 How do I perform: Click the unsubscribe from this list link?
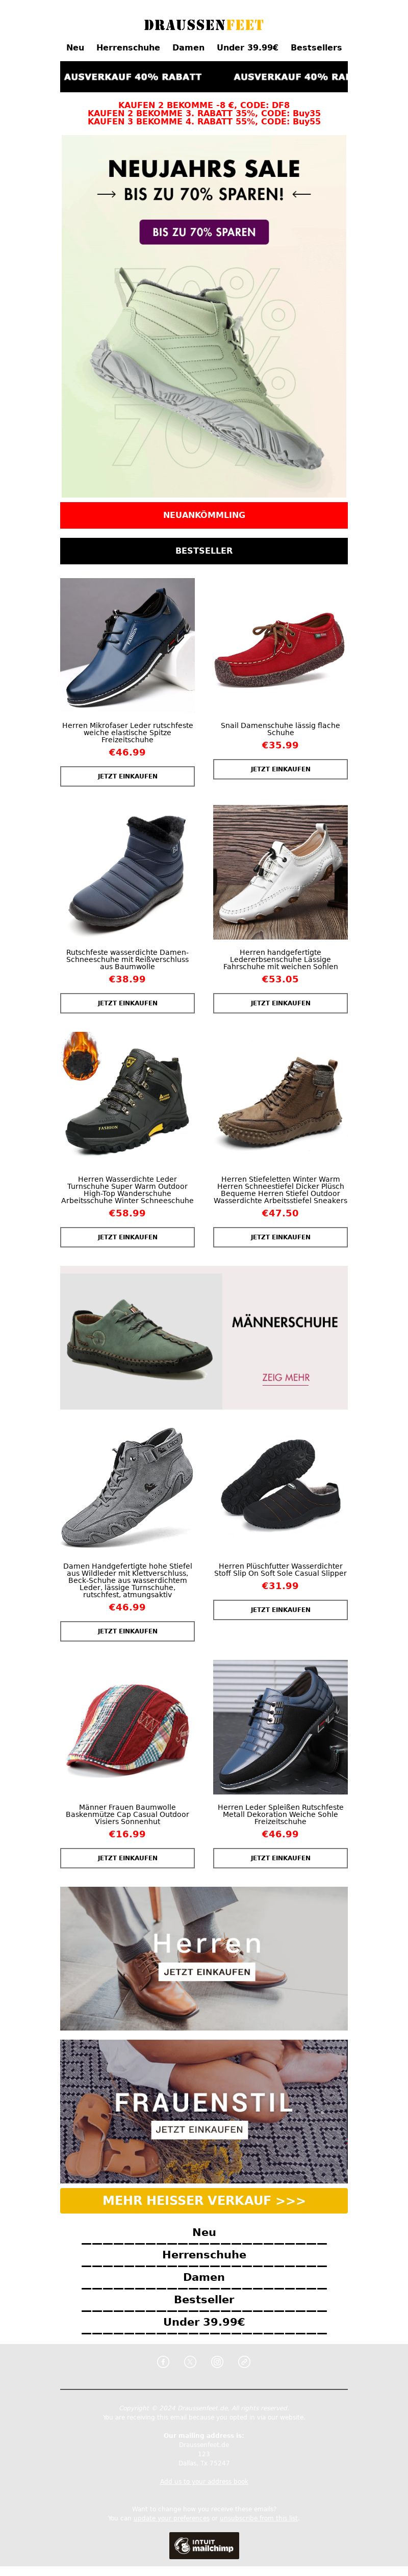259,2519
